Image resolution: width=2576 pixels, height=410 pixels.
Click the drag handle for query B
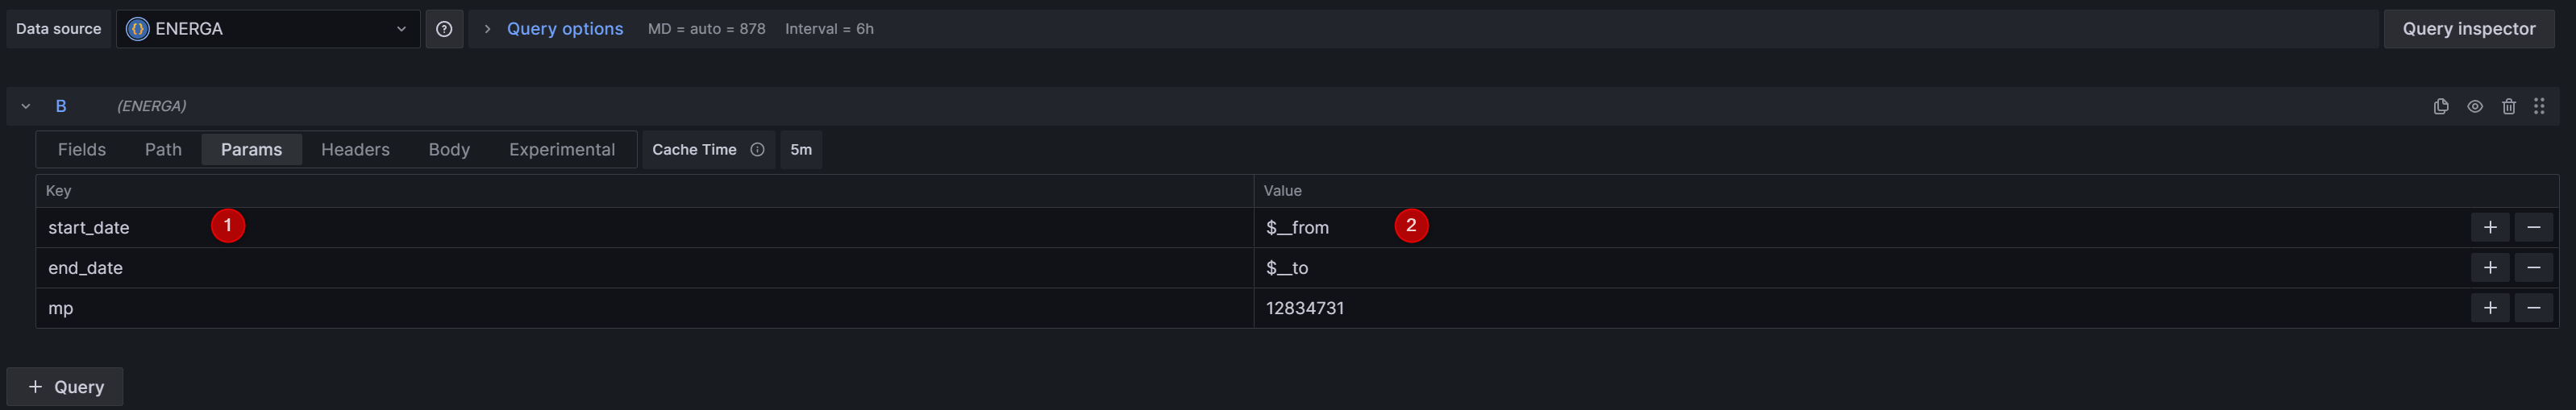pyautogui.click(x=2539, y=106)
